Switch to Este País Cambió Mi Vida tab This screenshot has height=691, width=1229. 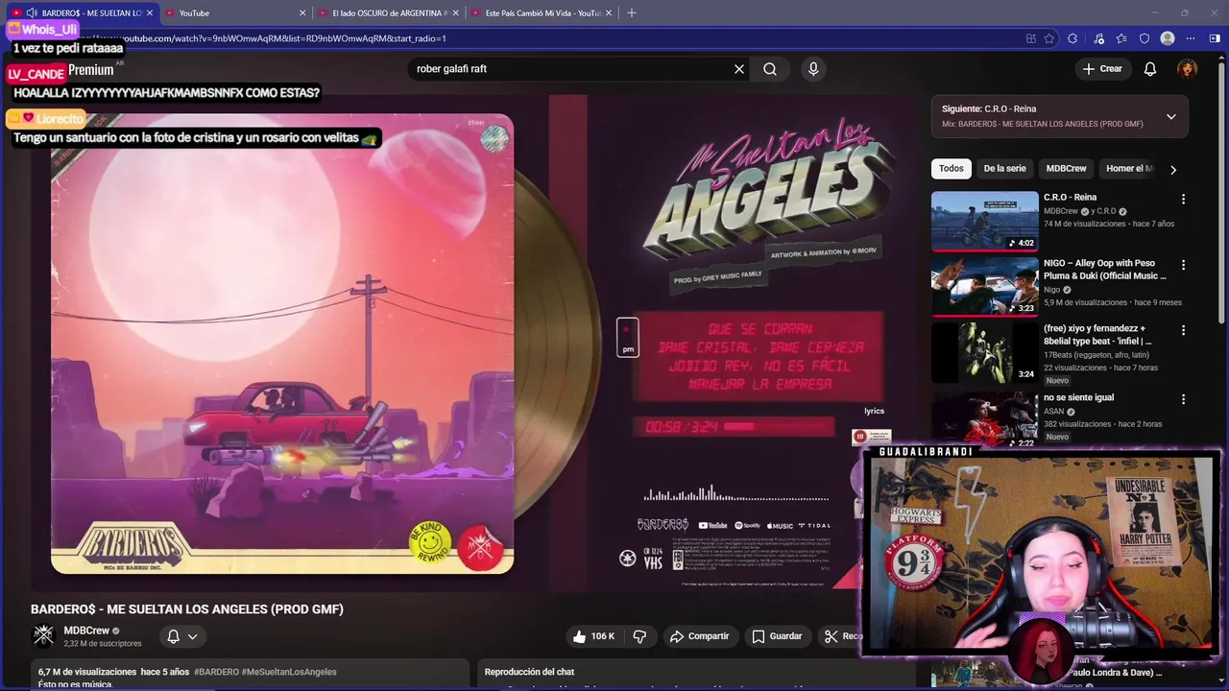tap(541, 12)
